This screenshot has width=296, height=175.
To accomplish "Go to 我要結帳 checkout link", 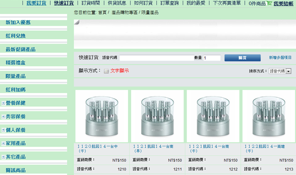I will [x=284, y=4].
